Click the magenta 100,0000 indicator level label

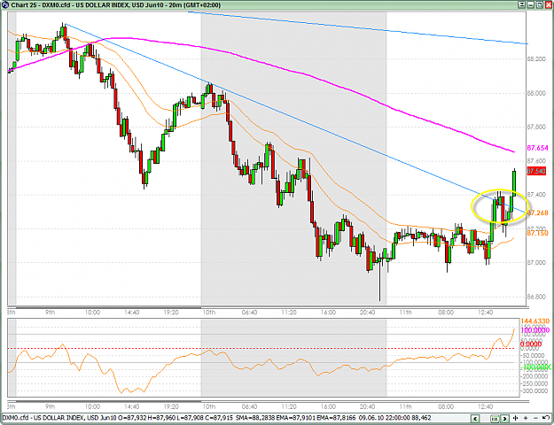click(534, 330)
